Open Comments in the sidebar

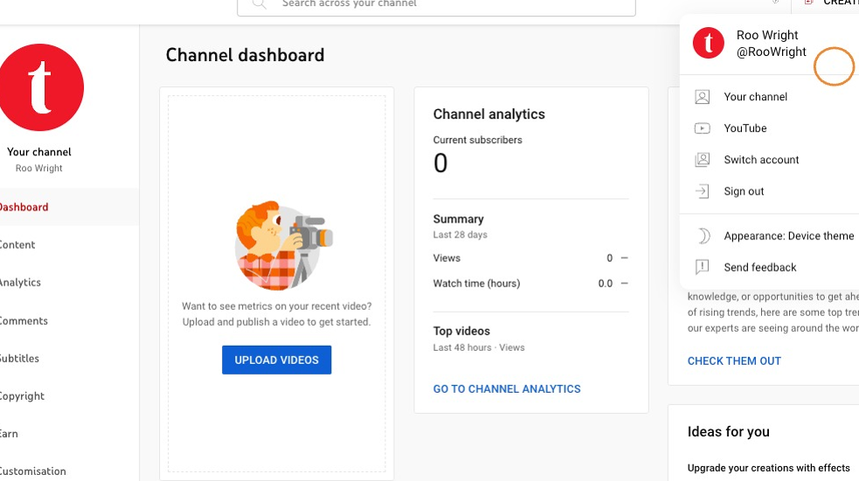click(69, 320)
